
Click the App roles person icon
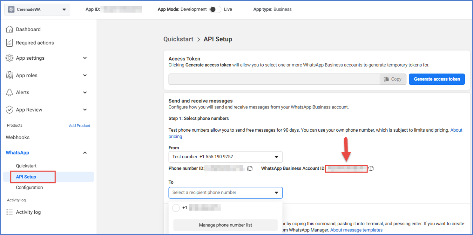[10, 75]
